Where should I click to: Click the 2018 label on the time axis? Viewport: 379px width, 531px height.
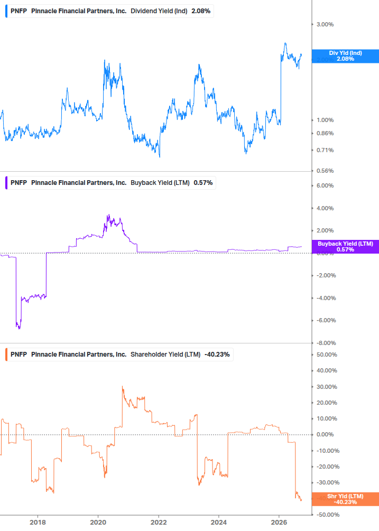click(38, 522)
